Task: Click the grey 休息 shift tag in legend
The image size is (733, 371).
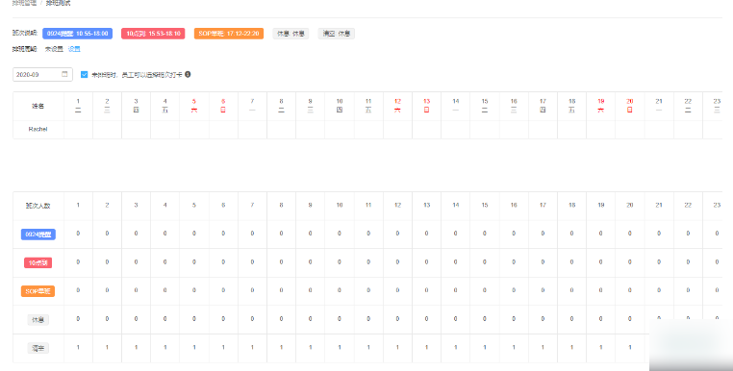Action: (291, 34)
